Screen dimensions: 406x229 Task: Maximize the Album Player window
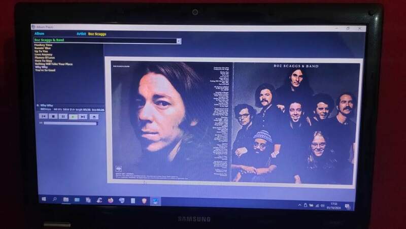(348, 28)
